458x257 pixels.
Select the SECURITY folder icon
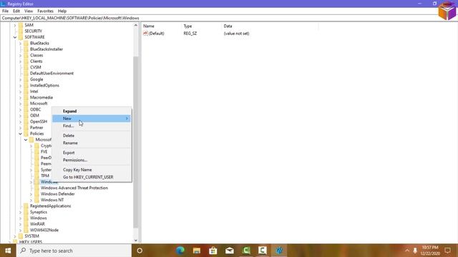tap(21, 31)
